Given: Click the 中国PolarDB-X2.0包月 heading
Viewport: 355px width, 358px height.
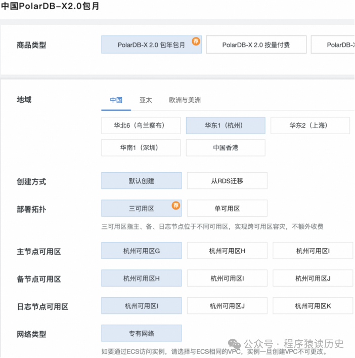Looking at the screenshot, I should [50, 6].
